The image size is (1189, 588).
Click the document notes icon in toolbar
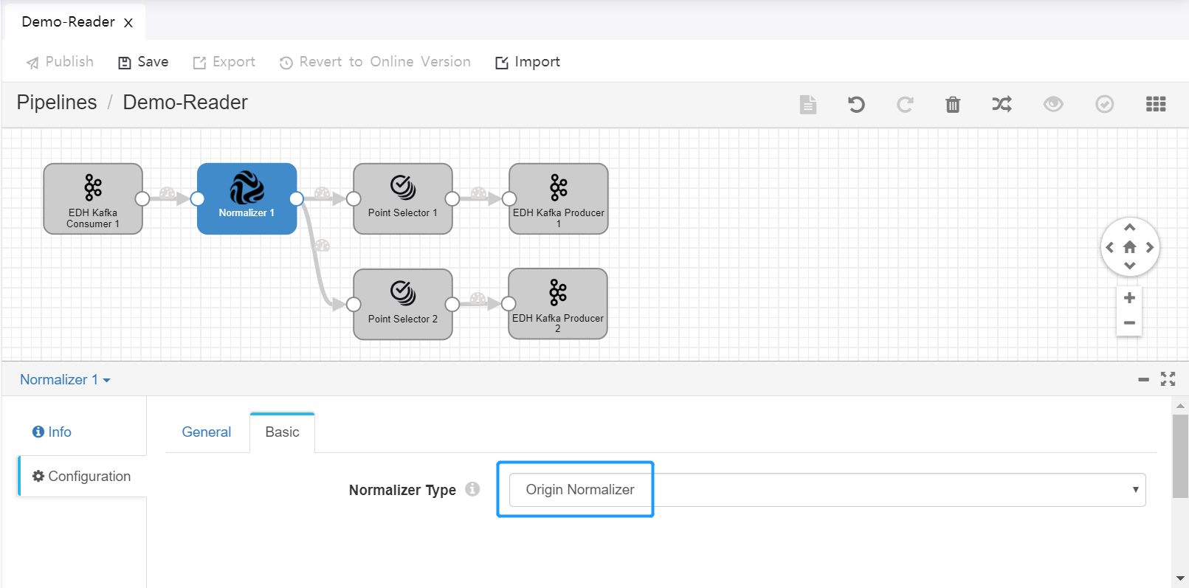point(808,104)
